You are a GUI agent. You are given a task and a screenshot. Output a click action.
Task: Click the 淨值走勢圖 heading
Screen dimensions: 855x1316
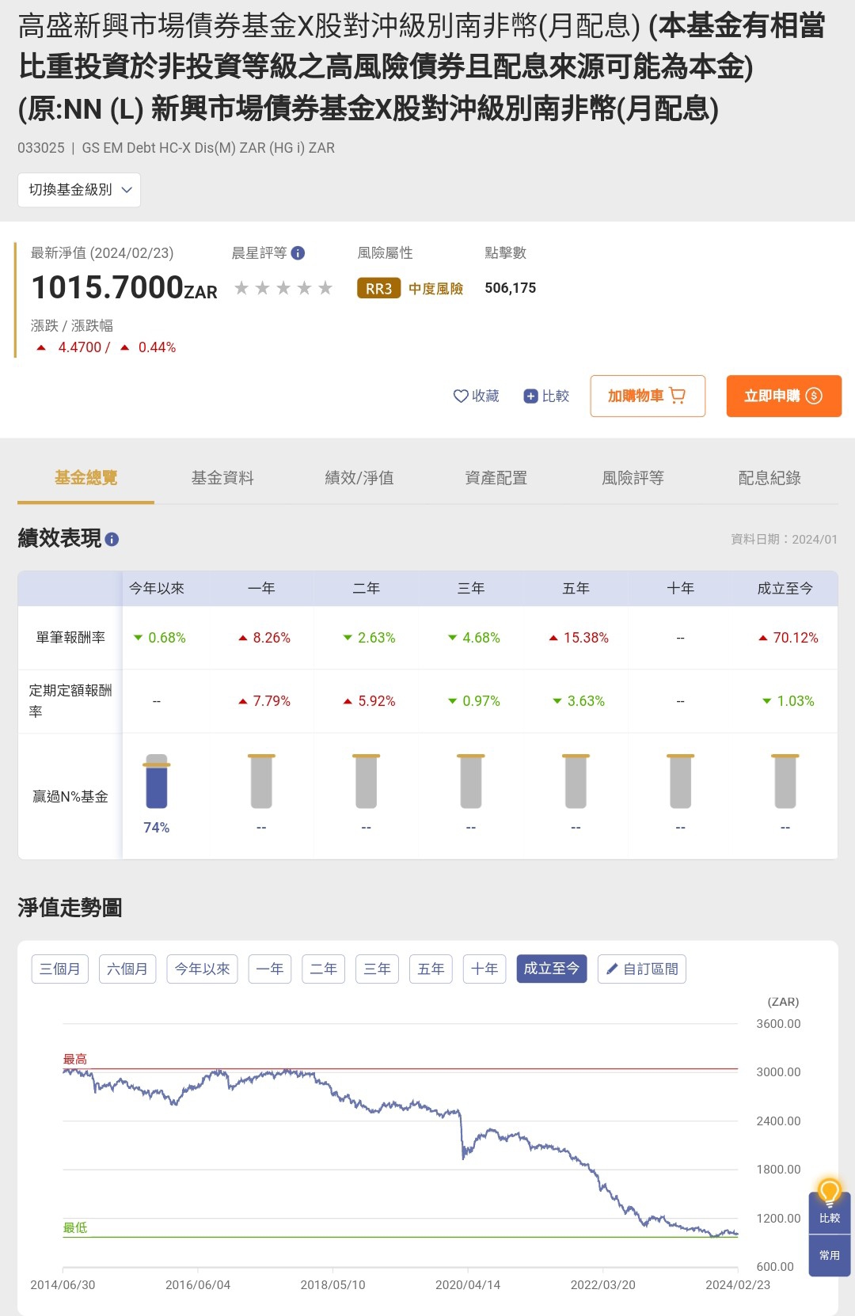pyautogui.click(x=70, y=908)
